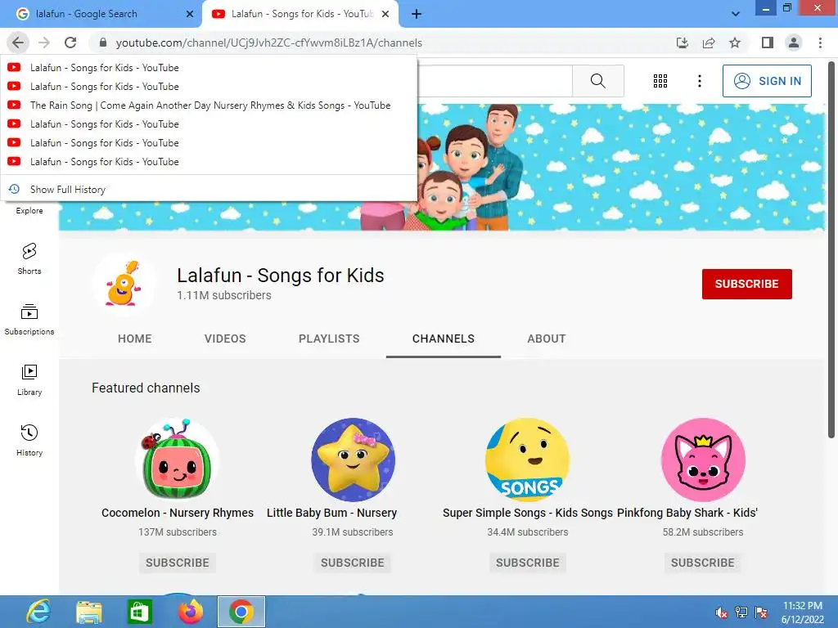Launch Firefox from the taskbar
Screen dimensions: 838x628
[190, 612]
